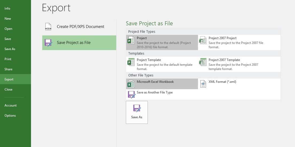295x147 pixels.
Task: Pick the XML Format file icon
Action: 203,84
